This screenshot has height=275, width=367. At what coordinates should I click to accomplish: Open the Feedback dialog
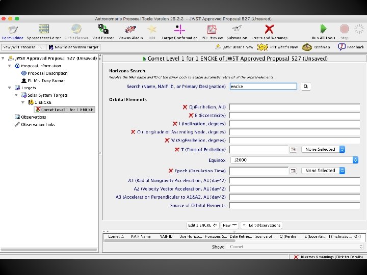click(351, 47)
